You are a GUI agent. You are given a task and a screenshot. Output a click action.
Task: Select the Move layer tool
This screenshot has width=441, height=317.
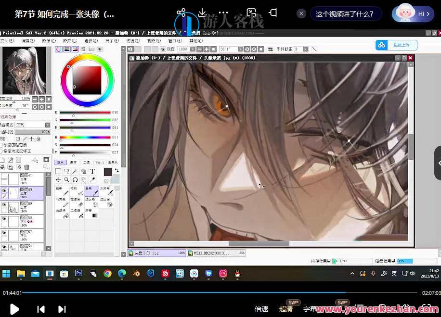[x=58, y=180]
